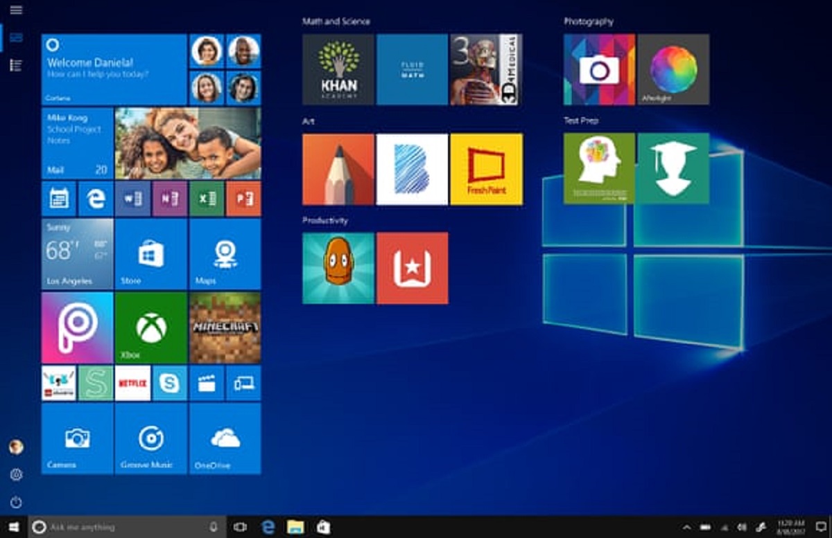This screenshot has width=832, height=538.
Task: Switch to the Pinned tiles view
Action: click(16, 37)
